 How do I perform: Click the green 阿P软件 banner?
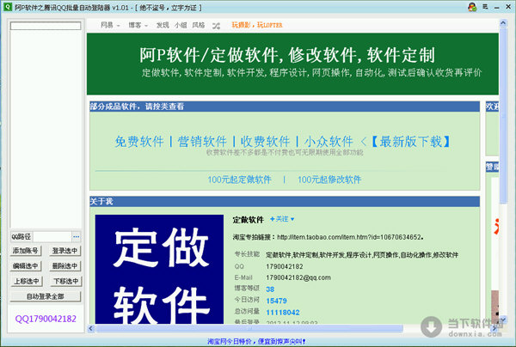pyautogui.click(x=292, y=64)
